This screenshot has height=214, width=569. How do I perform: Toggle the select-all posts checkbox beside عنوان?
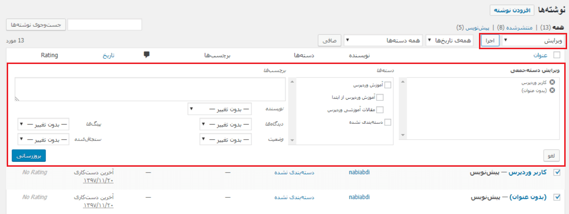coord(556,55)
